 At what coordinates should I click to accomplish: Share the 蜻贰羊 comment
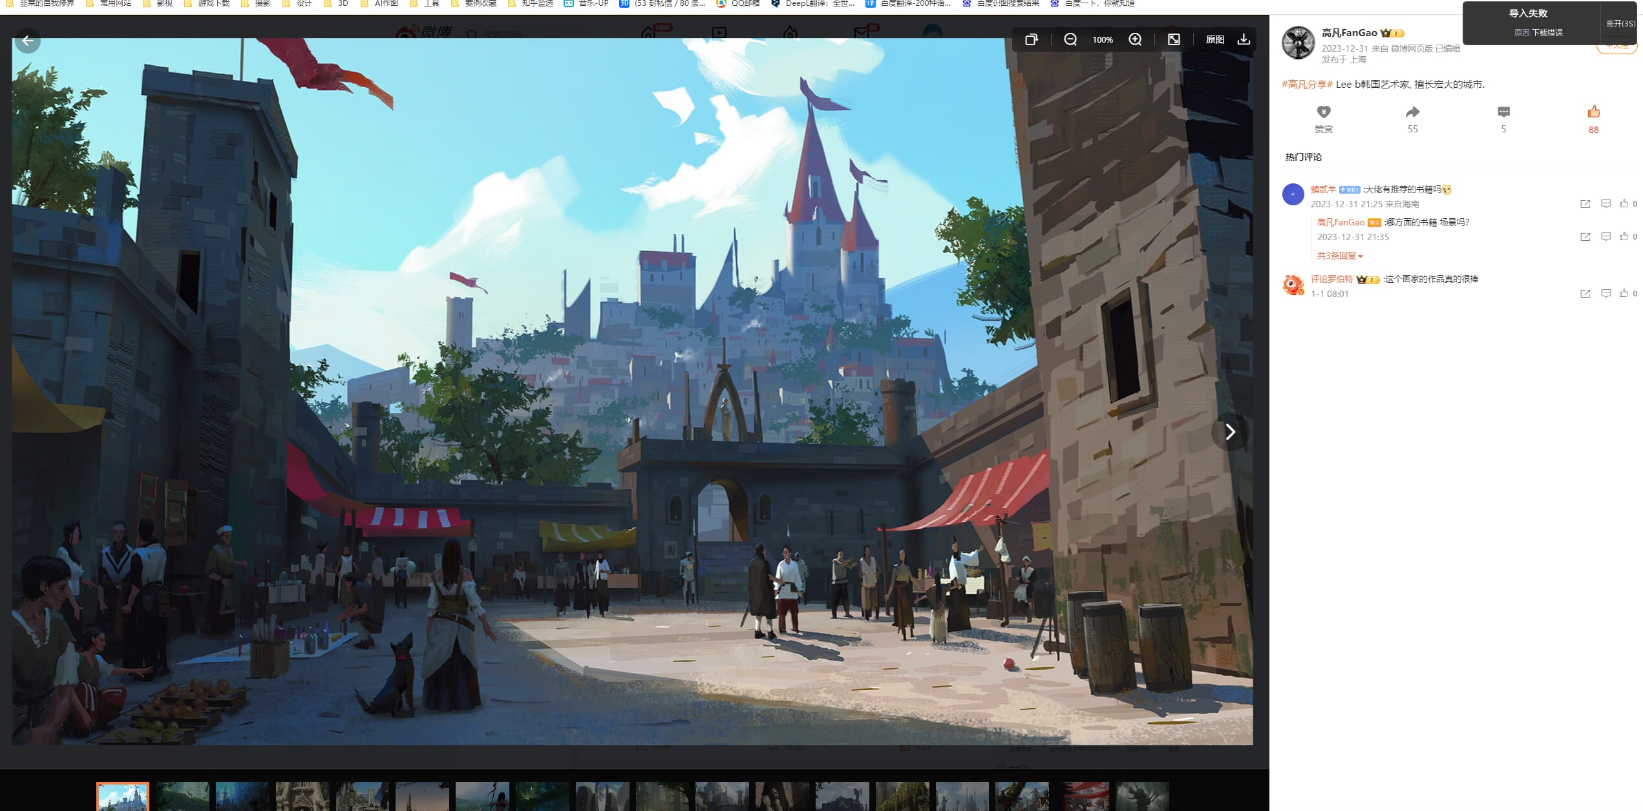click(x=1585, y=203)
